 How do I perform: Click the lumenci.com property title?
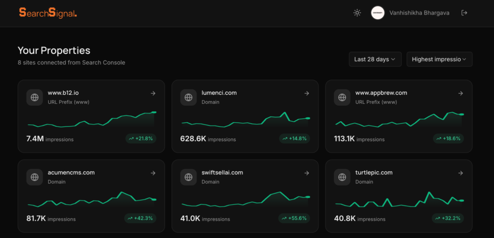pos(219,93)
